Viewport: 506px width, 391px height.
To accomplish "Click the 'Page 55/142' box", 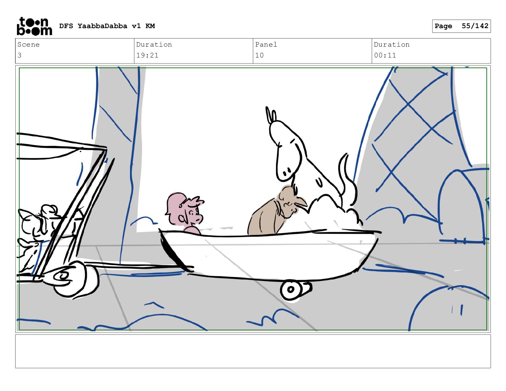I will click(x=461, y=26).
